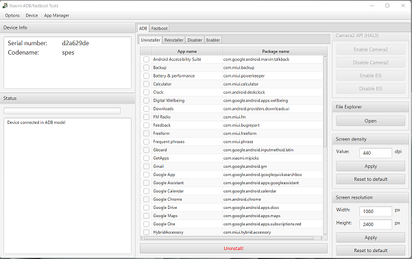Image resolution: width=412 pixels, height=259 pixels.
Task: Click the com.android.chrome package name
Action: [242, 199]
